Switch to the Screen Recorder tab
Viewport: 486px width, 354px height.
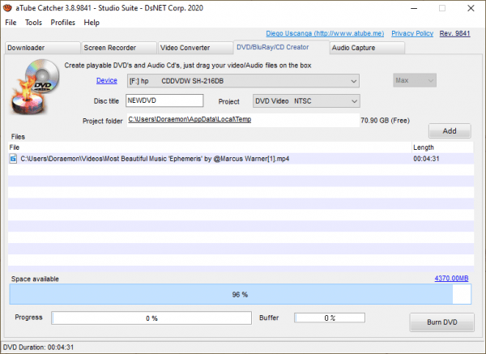(119, 48)
